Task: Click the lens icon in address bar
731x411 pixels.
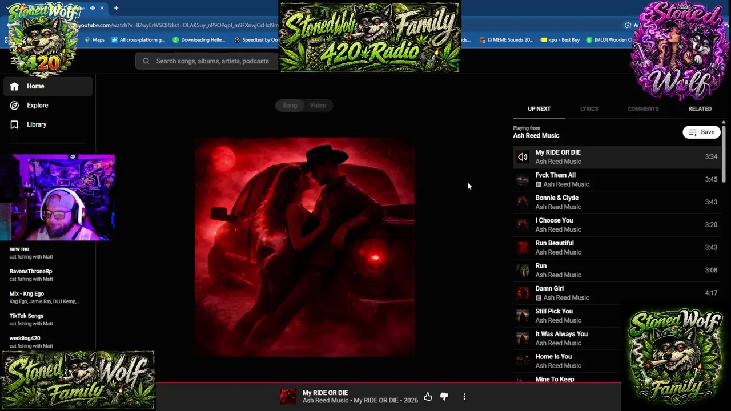Action: coord(628,25)
